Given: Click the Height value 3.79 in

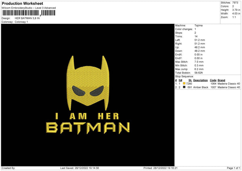Looking at the screenshot, I should pyautogui.click(x=236, y=10).
